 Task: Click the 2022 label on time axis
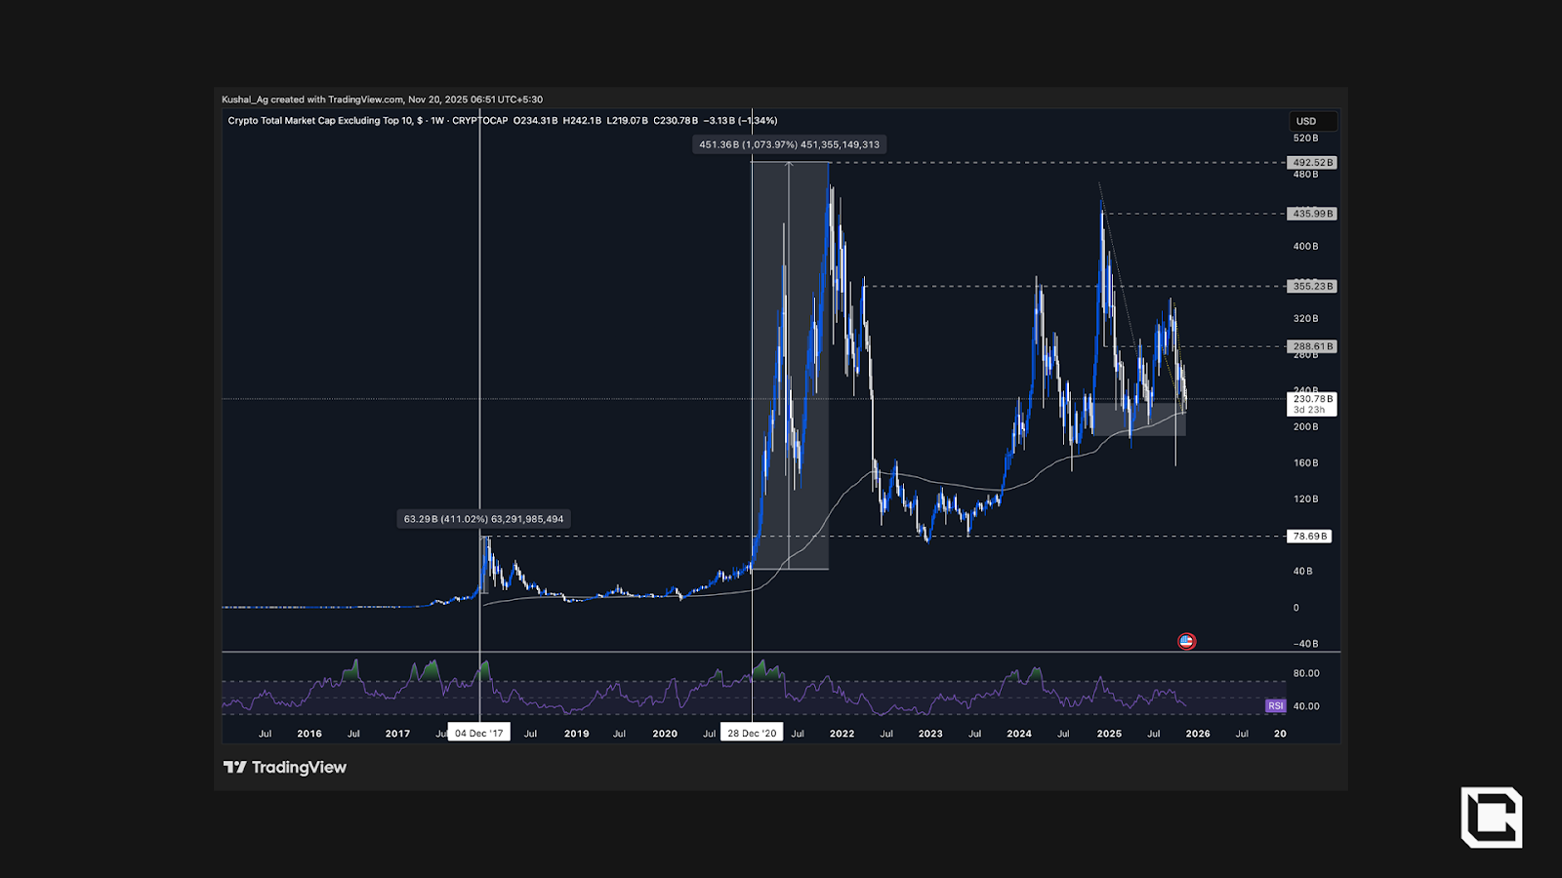[x=842, y=734]
